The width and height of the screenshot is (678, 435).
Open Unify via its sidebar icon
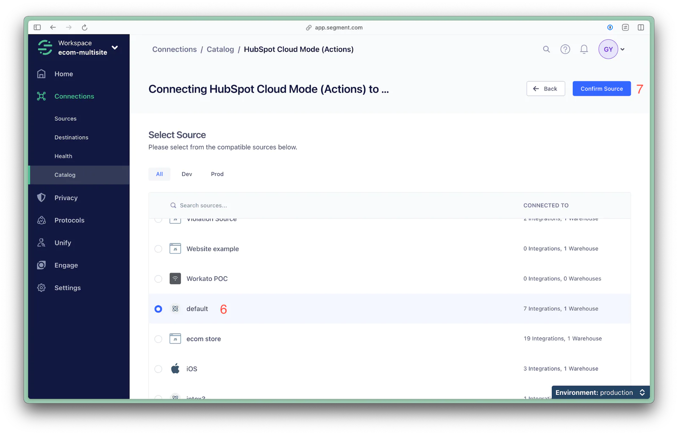pos(42,242)
